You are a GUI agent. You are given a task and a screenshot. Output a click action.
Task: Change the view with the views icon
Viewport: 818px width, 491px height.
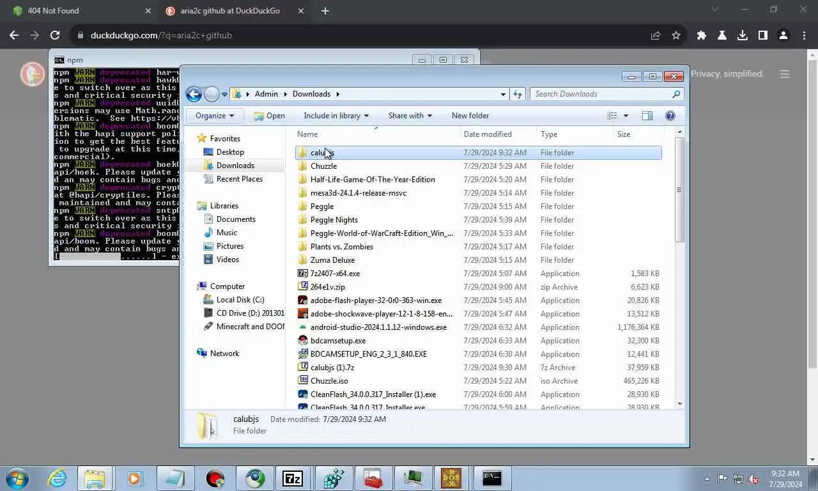(612, 116)
